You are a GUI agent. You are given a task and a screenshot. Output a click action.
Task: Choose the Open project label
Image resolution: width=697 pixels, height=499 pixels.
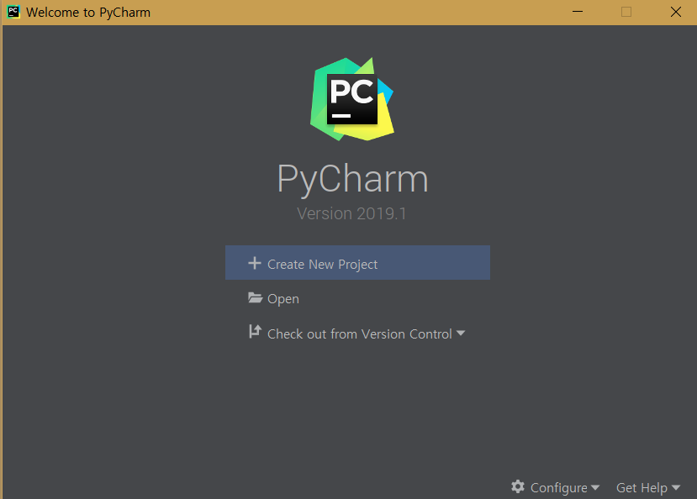tap(283, 299)
